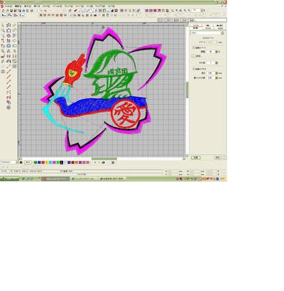This screenshot has height=291, width=284.
Task: Click the purple square icon in top toolbar
Action: [147, 11]
